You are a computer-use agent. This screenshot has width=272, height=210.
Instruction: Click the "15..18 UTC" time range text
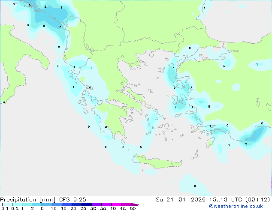pos(225,200)
